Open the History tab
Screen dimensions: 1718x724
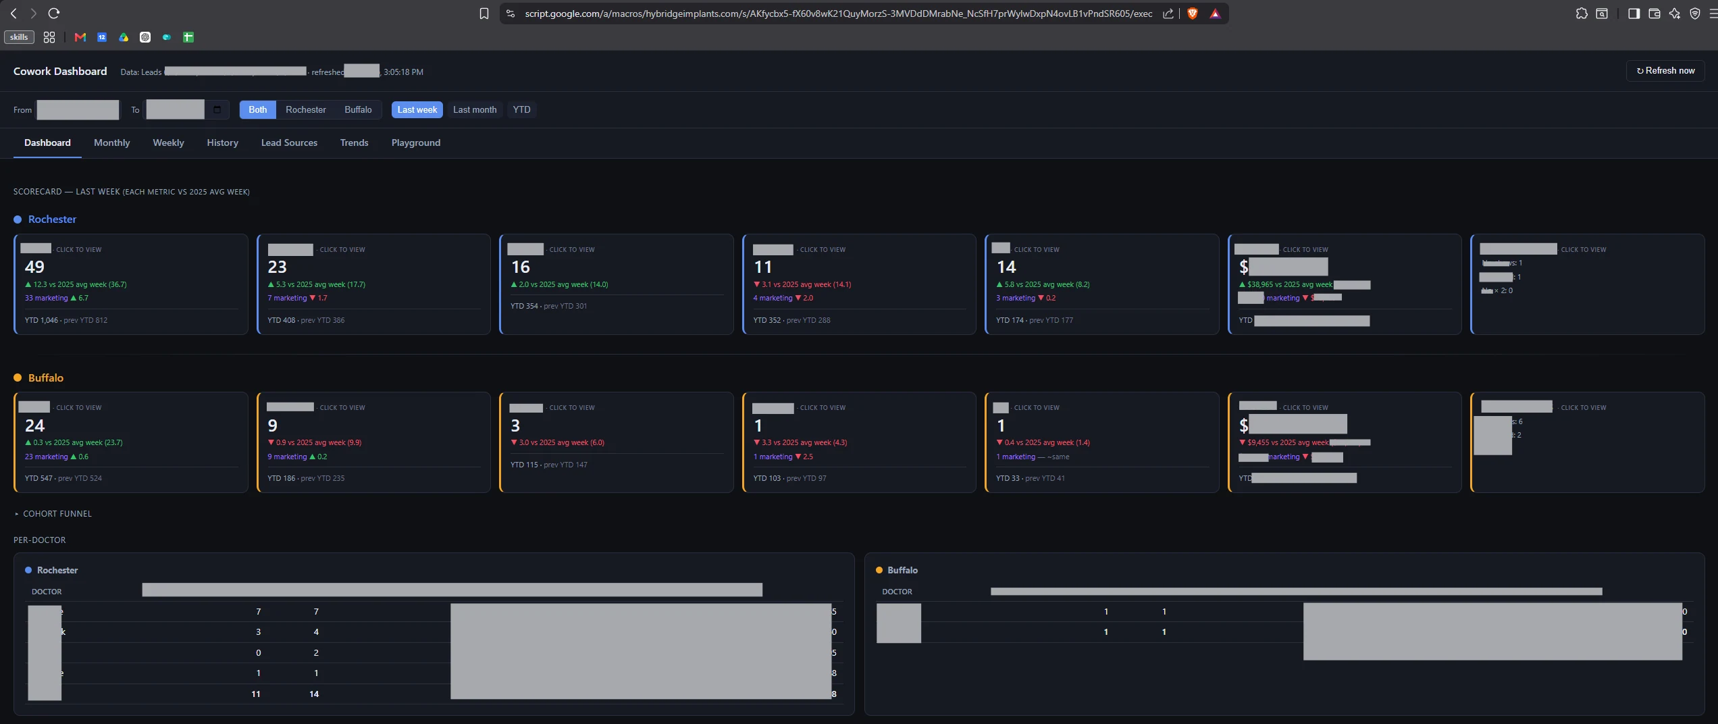(x=222, y=143)
